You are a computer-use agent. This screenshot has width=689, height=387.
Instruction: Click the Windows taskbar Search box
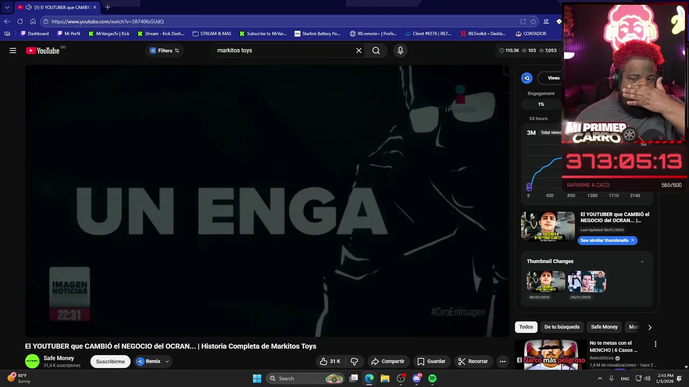pyautogui.click(x=305, y=378)
